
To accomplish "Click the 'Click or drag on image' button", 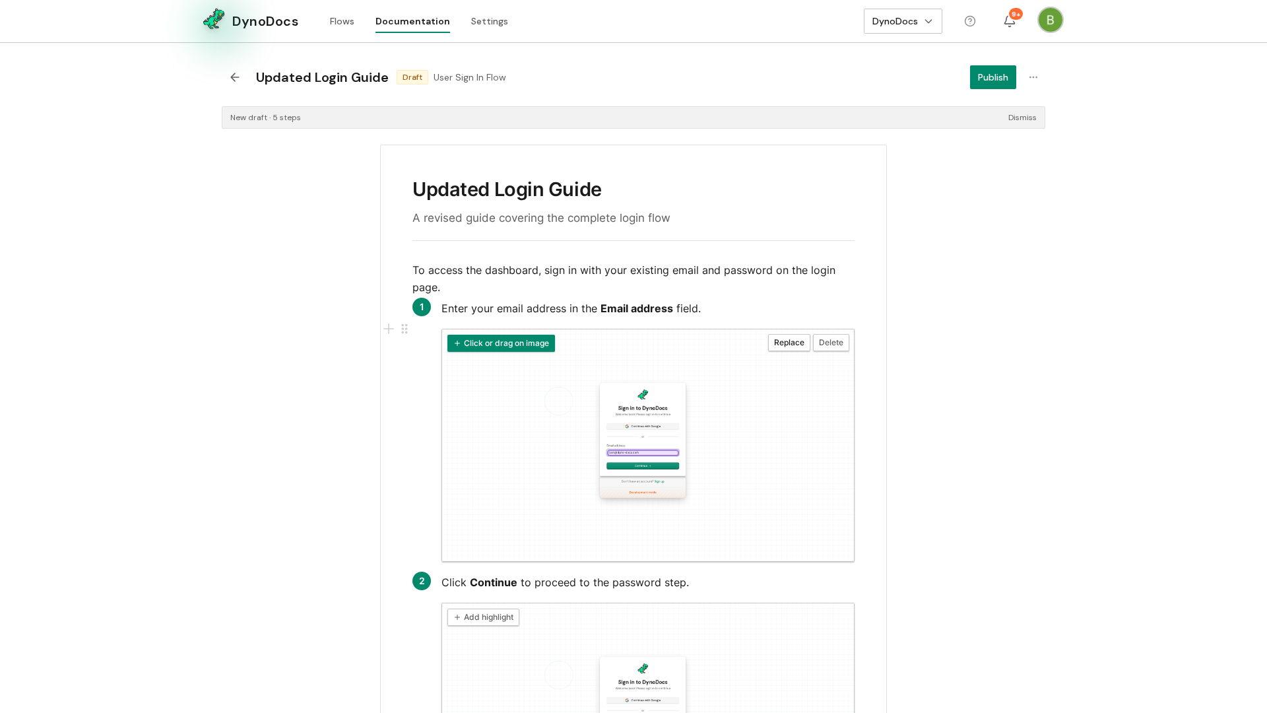I will click(x=501, y=343).
